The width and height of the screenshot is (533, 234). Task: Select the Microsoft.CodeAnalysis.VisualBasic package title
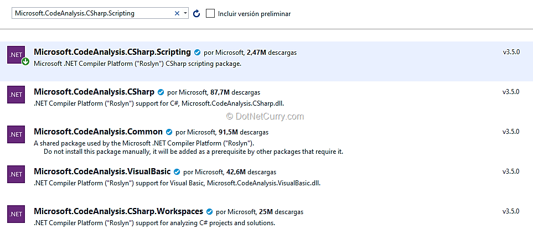coord(102,171)
